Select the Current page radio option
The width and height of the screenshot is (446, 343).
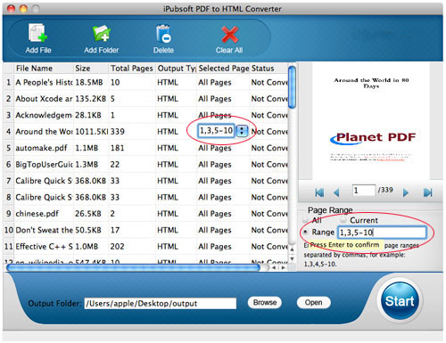[x=343, y=220]
